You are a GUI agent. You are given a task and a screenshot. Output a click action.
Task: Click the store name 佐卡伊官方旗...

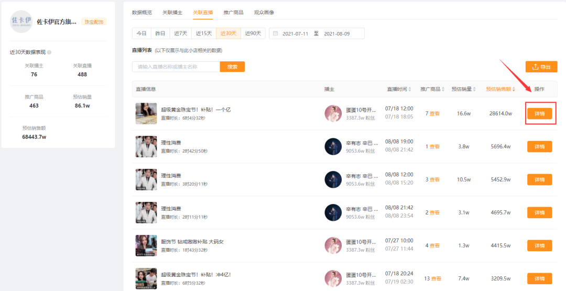coord(57,21)
